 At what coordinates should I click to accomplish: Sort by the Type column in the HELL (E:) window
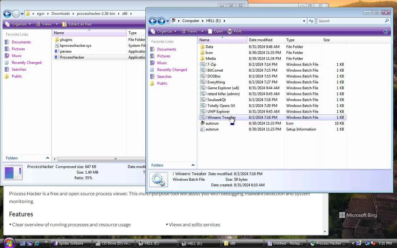pos(303,40)
